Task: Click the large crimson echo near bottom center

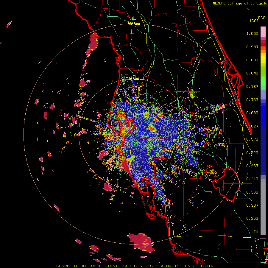Action: (141, 242)
